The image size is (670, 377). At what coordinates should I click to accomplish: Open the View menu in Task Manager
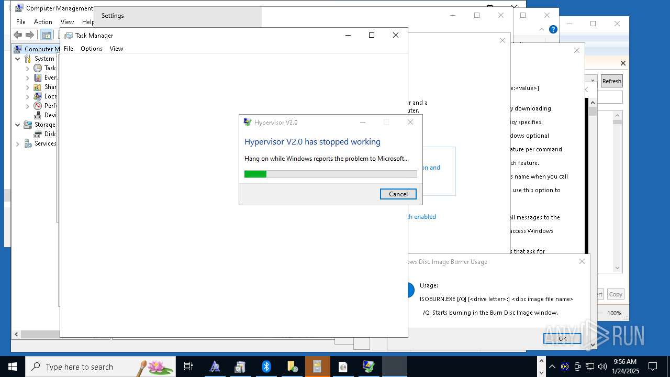click(116, 48)
